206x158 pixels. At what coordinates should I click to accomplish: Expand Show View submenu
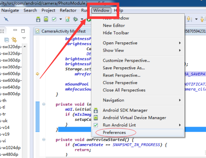(138, 51)
